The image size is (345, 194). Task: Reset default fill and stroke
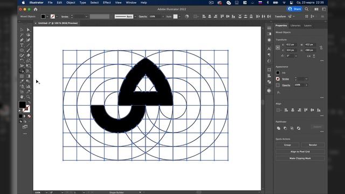pyautogui.click(x=20, y=110)
